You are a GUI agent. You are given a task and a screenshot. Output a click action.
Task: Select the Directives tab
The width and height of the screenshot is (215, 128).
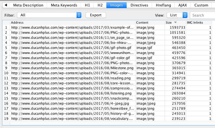coord(139,5)
